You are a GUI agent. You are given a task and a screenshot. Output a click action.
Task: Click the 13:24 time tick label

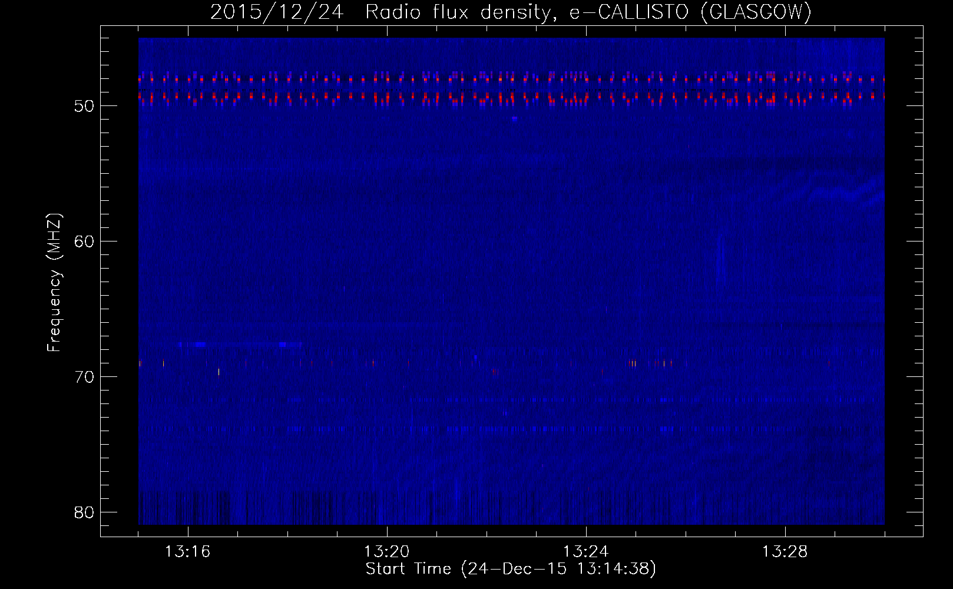pos(586,552)
